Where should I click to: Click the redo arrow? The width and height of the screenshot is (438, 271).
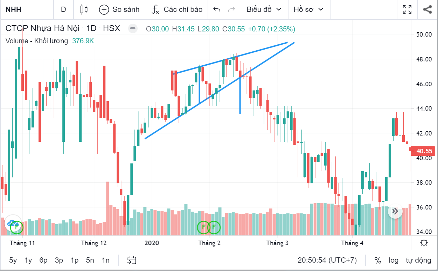coord(231,9)
